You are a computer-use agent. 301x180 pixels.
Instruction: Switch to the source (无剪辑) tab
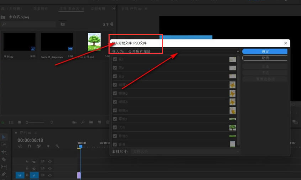tap(11, 9)
